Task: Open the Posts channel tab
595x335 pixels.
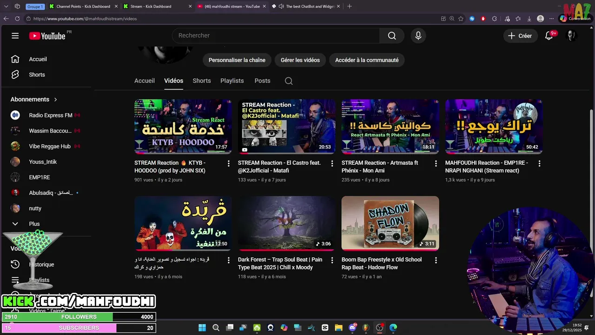Action: (x=262, y=81)
